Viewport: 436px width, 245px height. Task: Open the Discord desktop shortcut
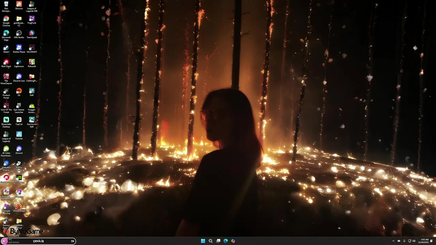pos(19,150)
